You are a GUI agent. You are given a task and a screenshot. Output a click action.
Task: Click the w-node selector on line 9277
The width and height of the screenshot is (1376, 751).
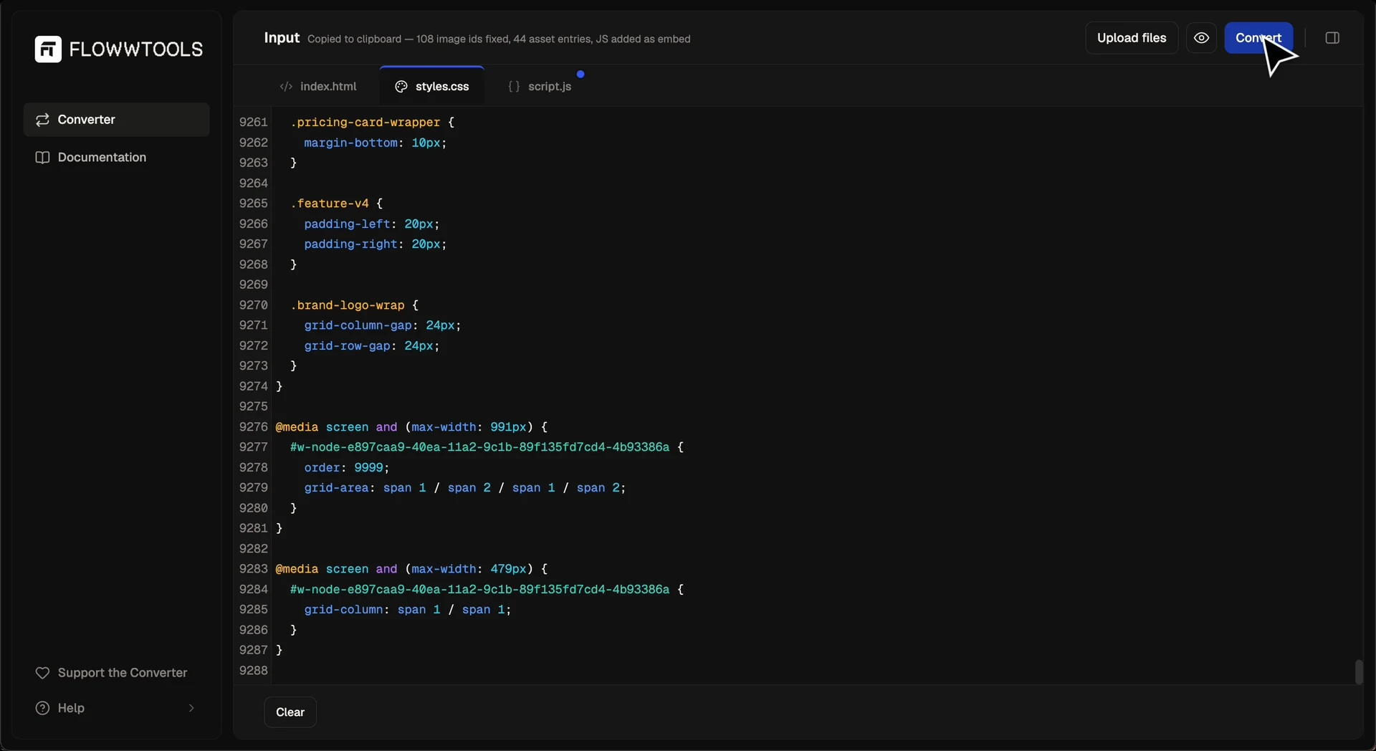click(479, 447)
